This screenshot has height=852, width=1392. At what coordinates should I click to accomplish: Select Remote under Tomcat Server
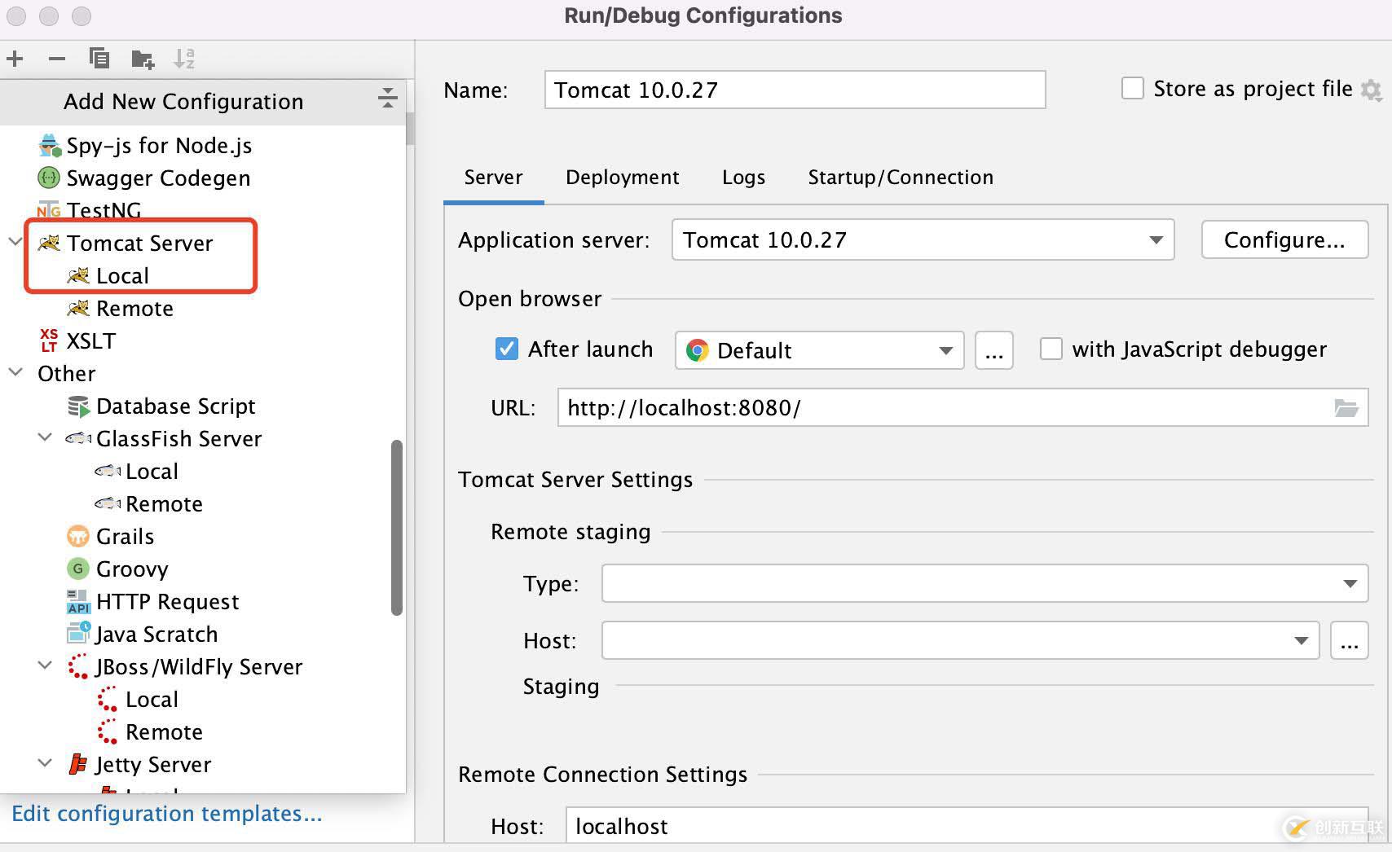(134, 308)
